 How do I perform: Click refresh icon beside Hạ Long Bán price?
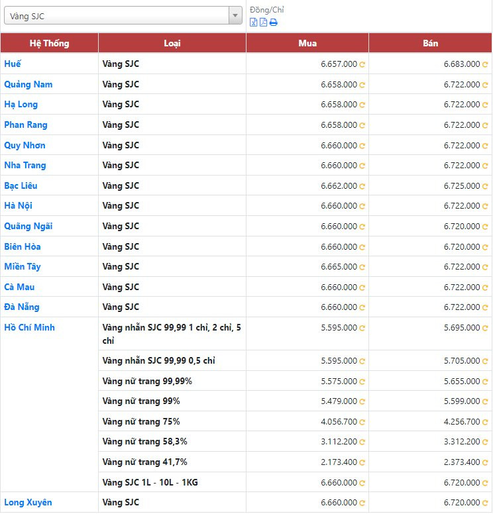tap(485, 105)
